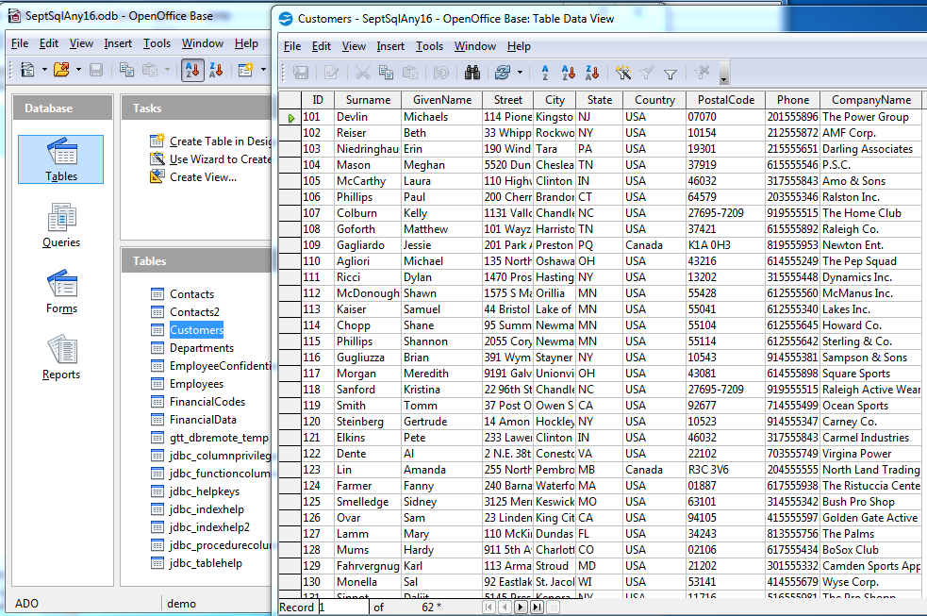Click the 'Darling Associates' company cell
Viewport: 927px width, 616px height.
[870, 149]
